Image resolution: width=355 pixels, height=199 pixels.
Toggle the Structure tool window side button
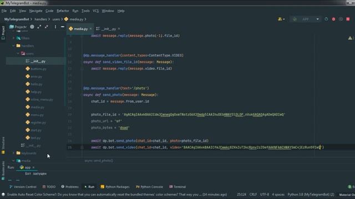pos(3,145)
